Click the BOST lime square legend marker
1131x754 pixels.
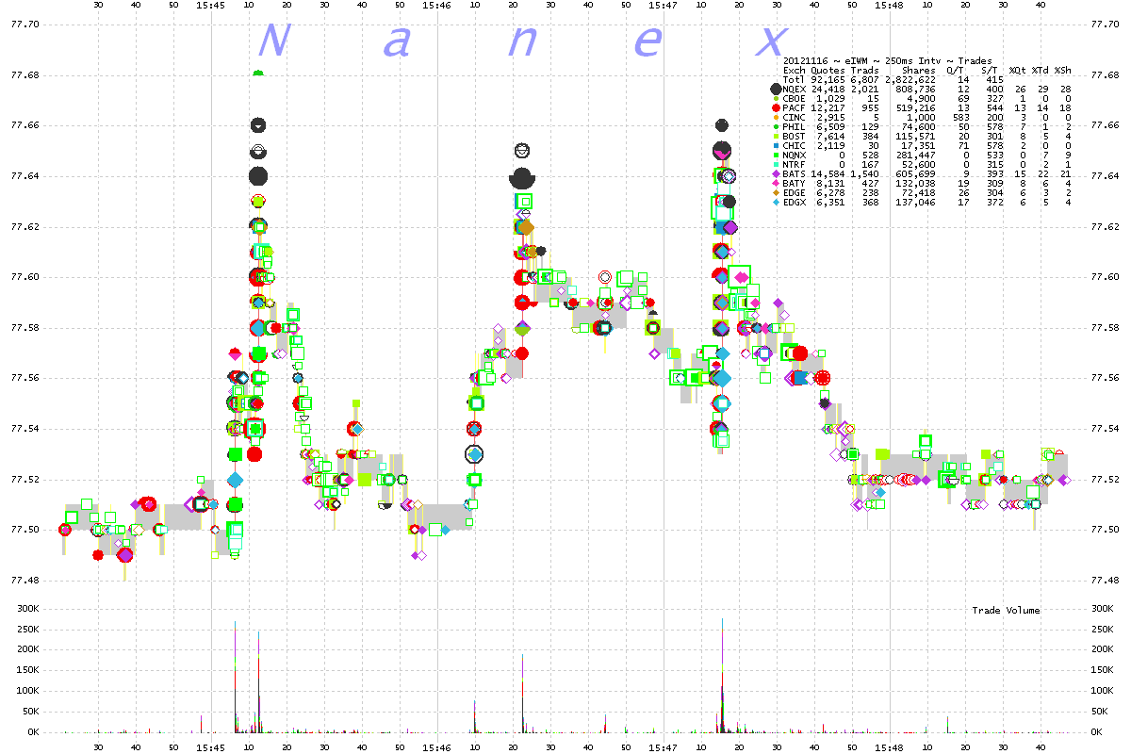pyautogui.click(x=776, y=136)
